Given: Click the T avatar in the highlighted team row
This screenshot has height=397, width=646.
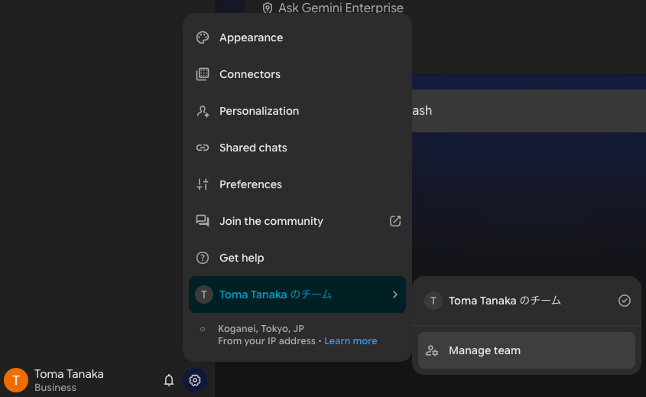Looking at the screenshot, I should point(204,294).
